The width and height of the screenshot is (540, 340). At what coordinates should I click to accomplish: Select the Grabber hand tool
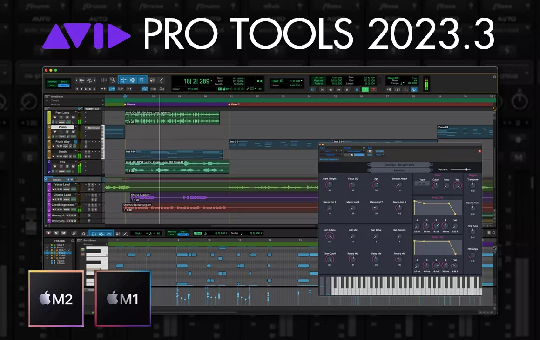click(x=142, y=79)
